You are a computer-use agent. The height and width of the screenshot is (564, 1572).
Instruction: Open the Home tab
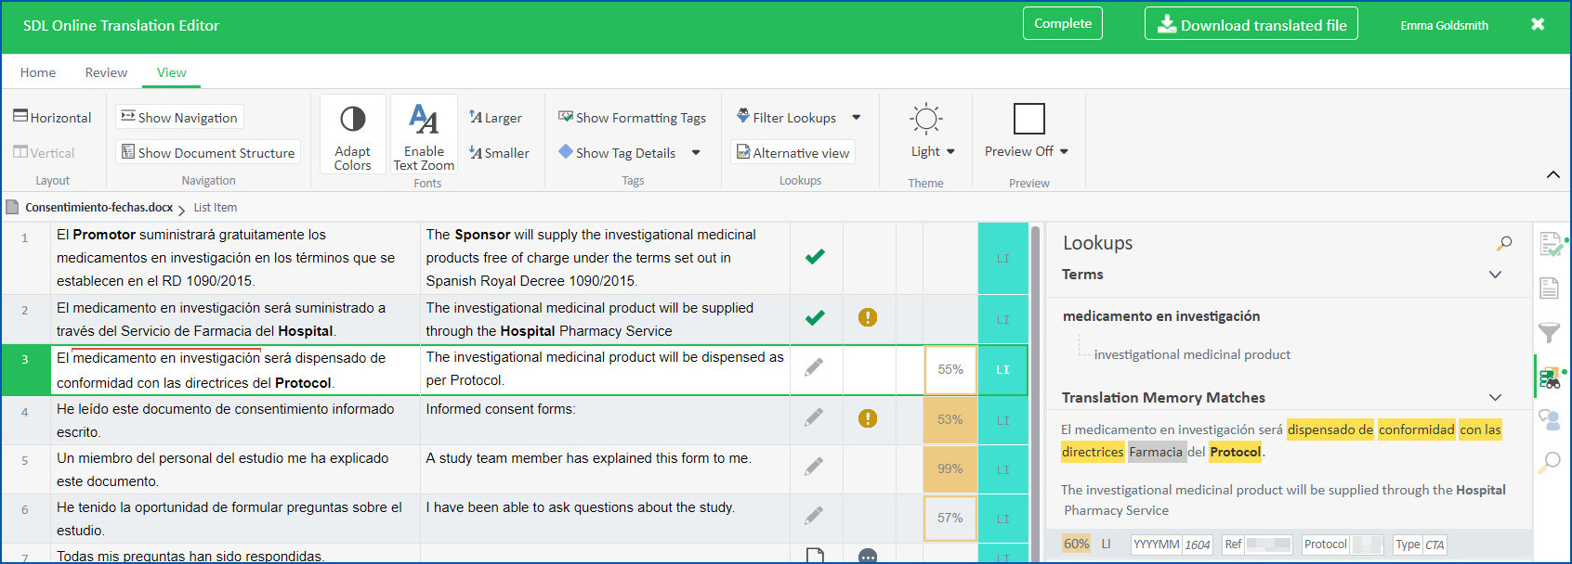pos(38,72)
